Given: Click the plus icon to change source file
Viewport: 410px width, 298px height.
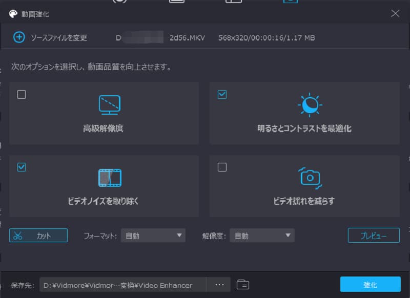Looking at the screenshot, I should coord(19,37).
